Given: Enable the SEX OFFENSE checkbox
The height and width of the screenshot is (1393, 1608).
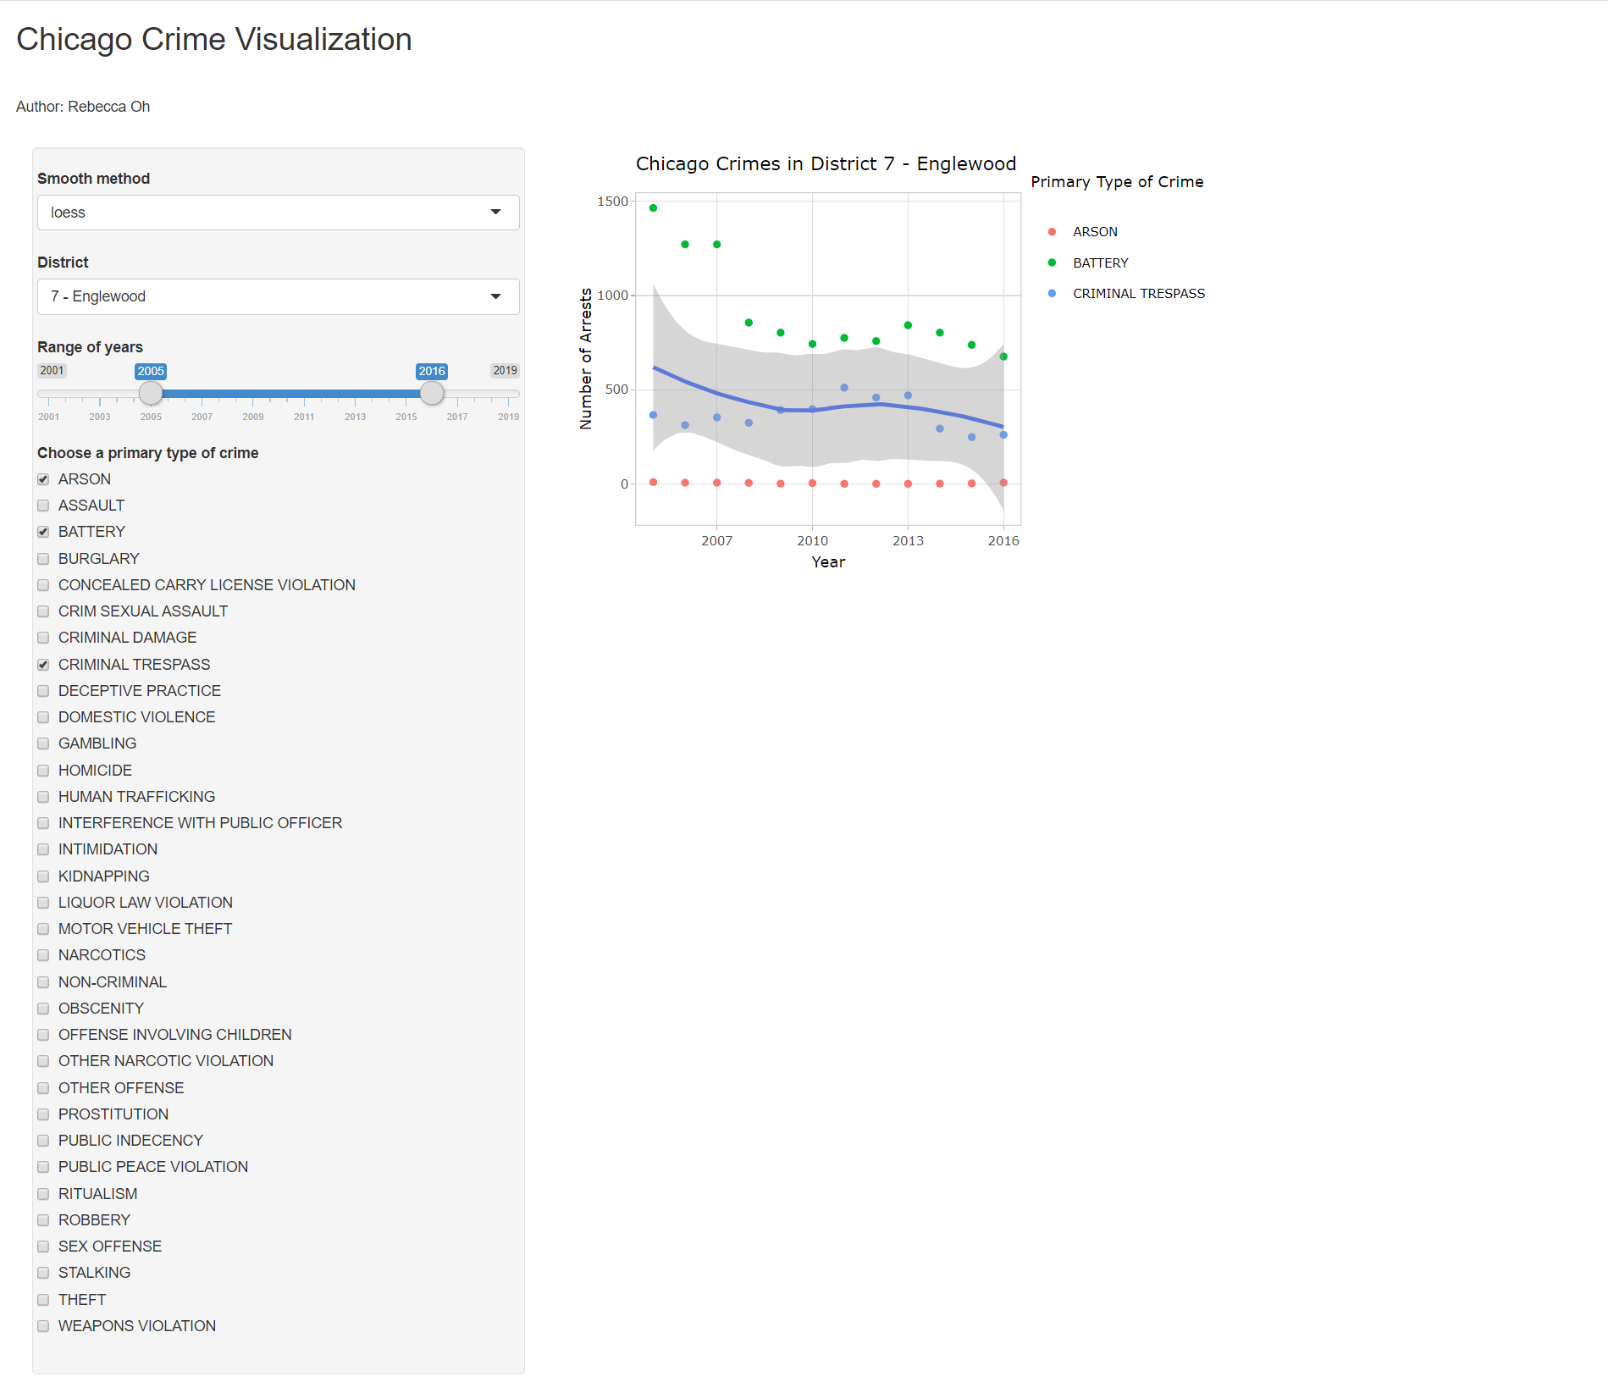Looking at the screenshot, I should (43, 1247).
